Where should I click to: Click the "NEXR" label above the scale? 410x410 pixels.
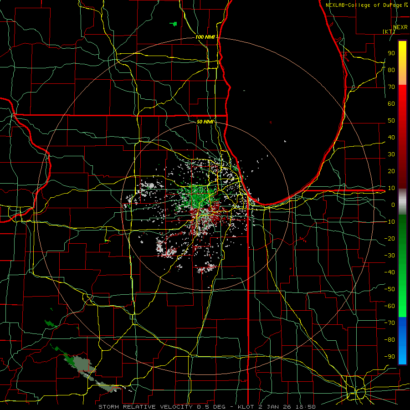[400, 27]
